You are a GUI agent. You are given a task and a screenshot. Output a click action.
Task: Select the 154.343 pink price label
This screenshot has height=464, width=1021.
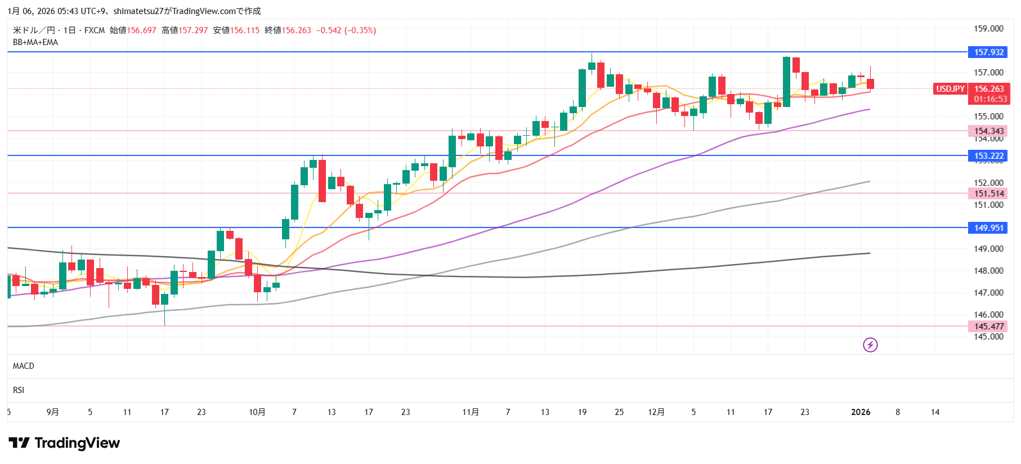coord(988,131)
